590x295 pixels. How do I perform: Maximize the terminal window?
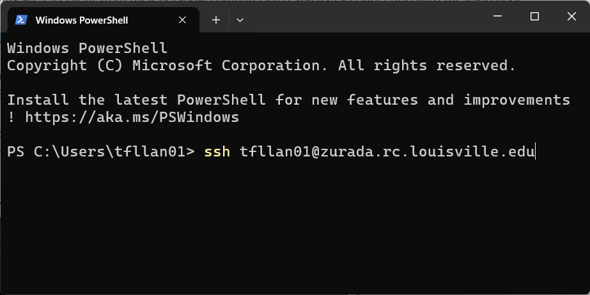tap(535, 16)
